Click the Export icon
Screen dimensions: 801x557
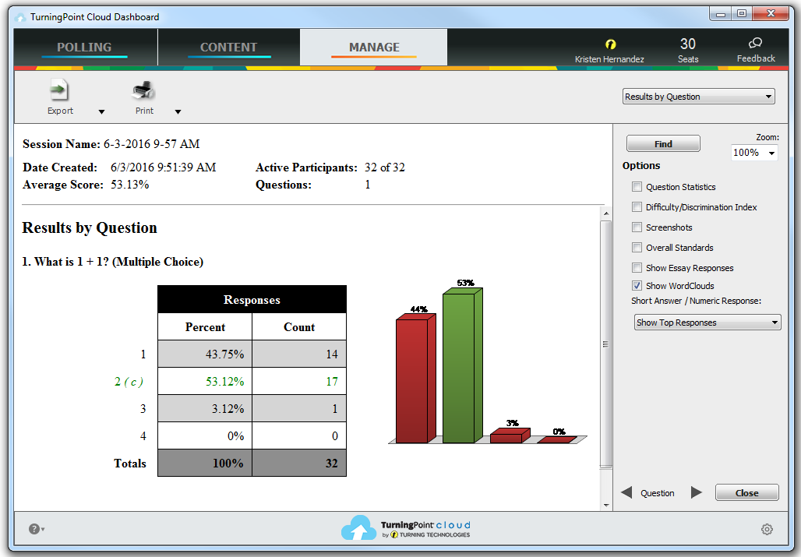pyautogui.click(x=59, y=91)
